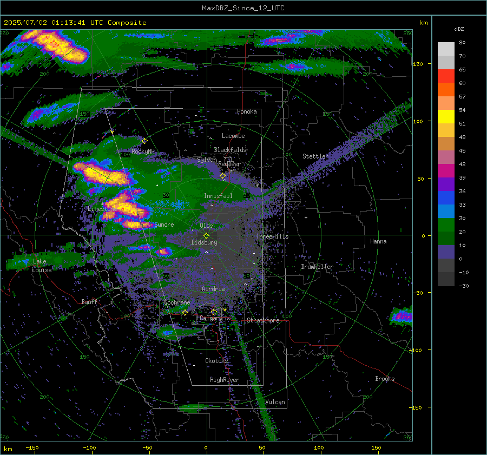Select the yellow diamond marker below RedDeer
Image resolution: width=487 pixels, height=455 pixels.
[x=223, y=176]
